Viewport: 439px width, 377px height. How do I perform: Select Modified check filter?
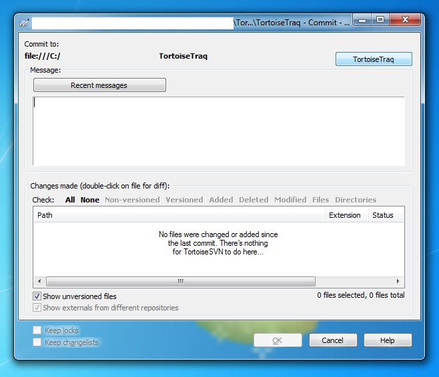coord(290,200)
